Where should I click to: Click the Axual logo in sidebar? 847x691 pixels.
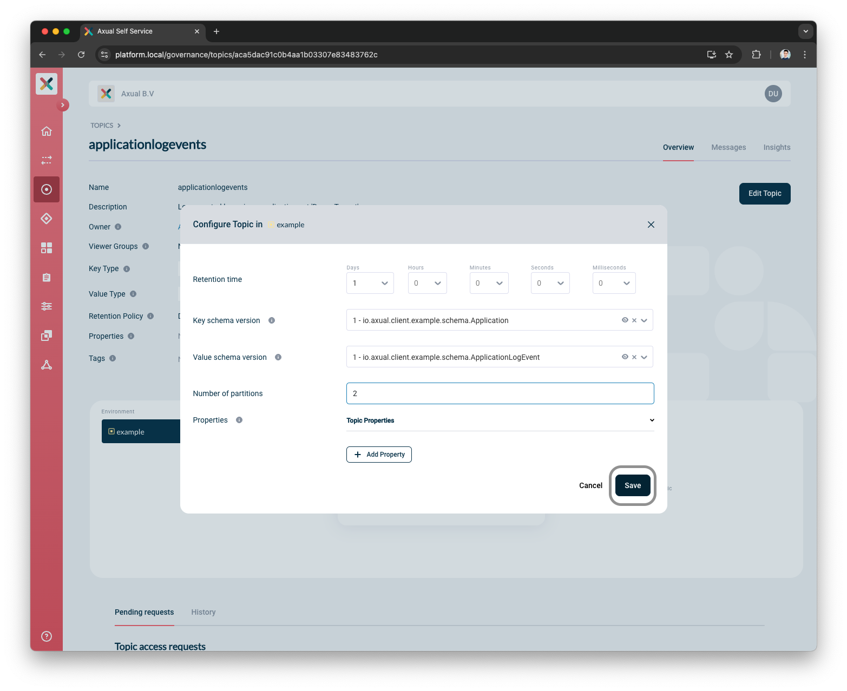pyautogui.click(x=47, y=84)
